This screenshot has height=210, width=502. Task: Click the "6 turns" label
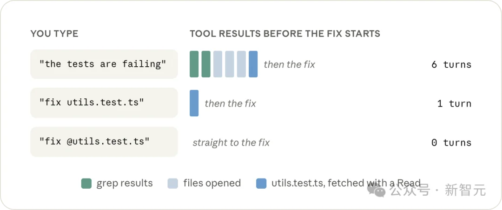[451, 65]
